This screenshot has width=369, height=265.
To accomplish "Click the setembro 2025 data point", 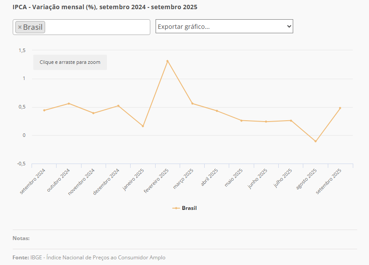I will [x=340, y=108].
